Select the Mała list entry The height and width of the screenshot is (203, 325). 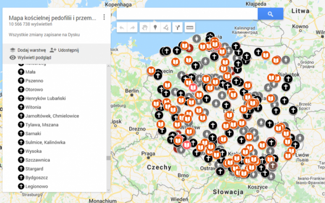pos(31,72)
